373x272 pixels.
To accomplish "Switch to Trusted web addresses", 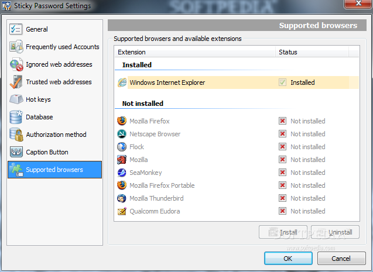I will click(x=54, y=82).
